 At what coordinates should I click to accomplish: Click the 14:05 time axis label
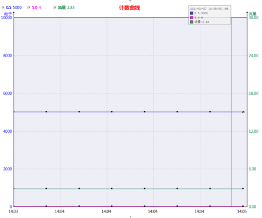[242, 211]
